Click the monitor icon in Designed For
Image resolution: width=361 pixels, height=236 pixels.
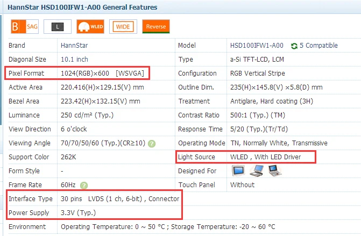[238, 171]
